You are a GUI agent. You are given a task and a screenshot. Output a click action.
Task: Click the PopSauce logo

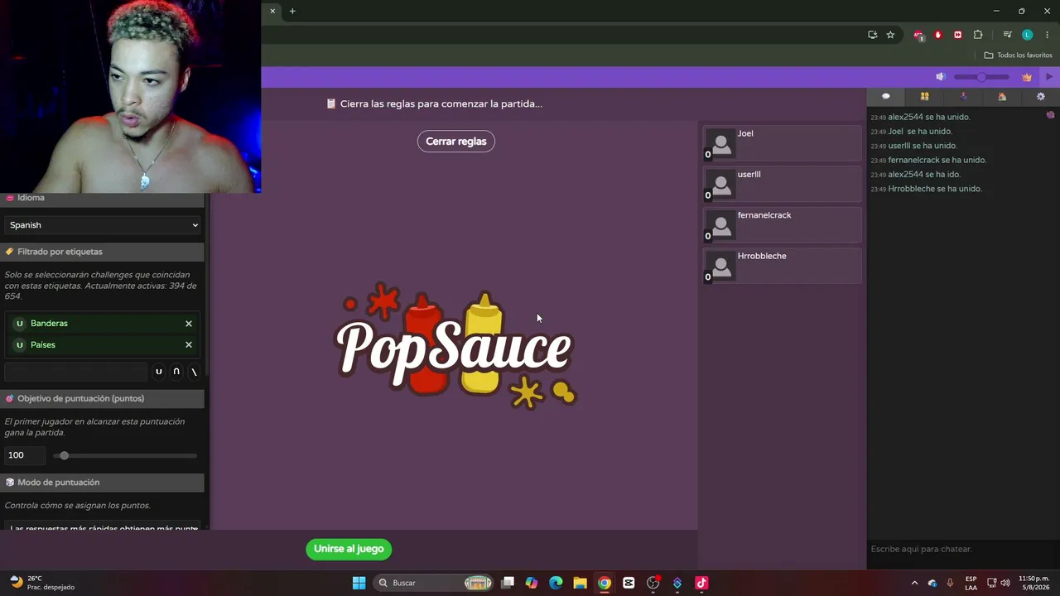click(x=455, y=346)
